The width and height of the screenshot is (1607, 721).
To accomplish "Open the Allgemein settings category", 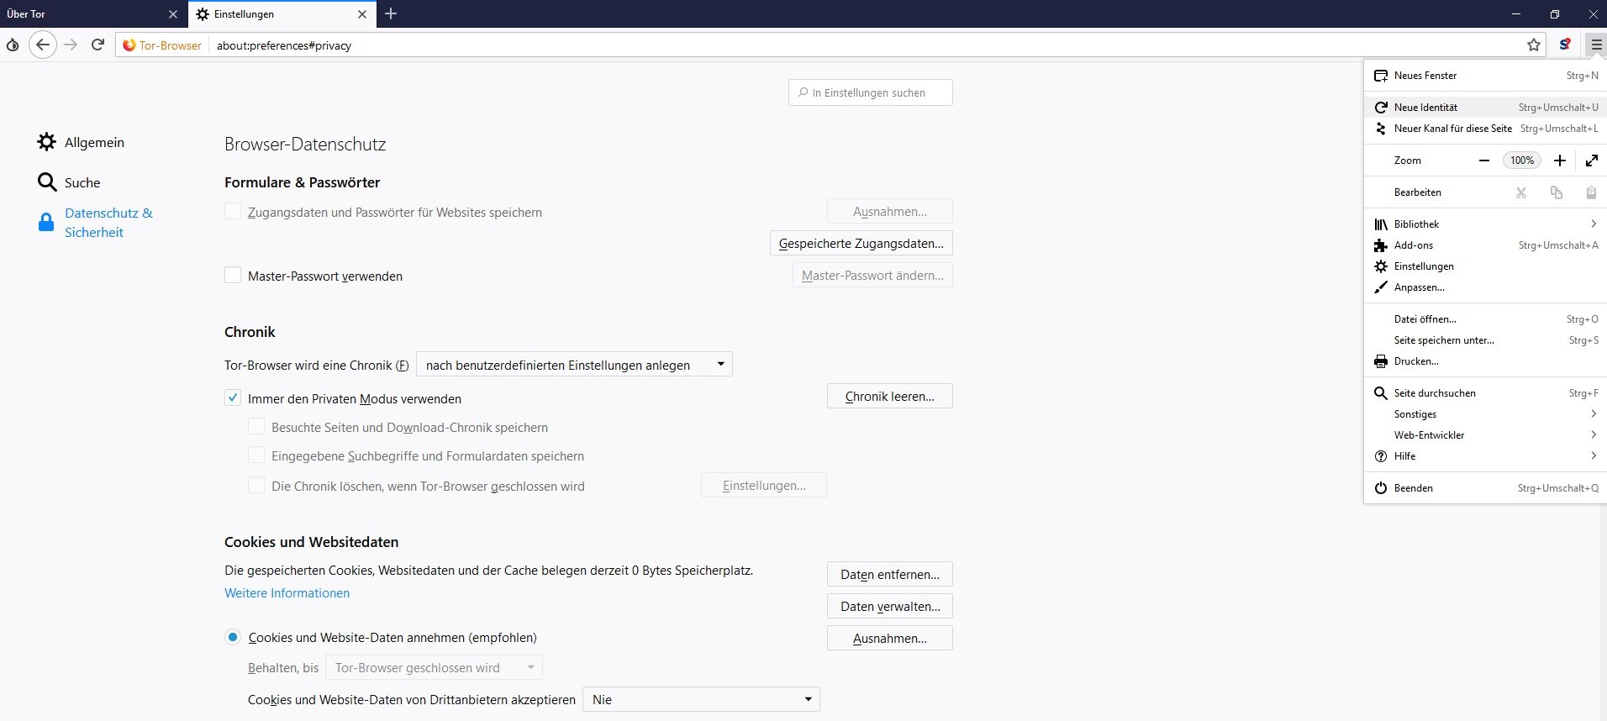I will click(x=81, y=142).
